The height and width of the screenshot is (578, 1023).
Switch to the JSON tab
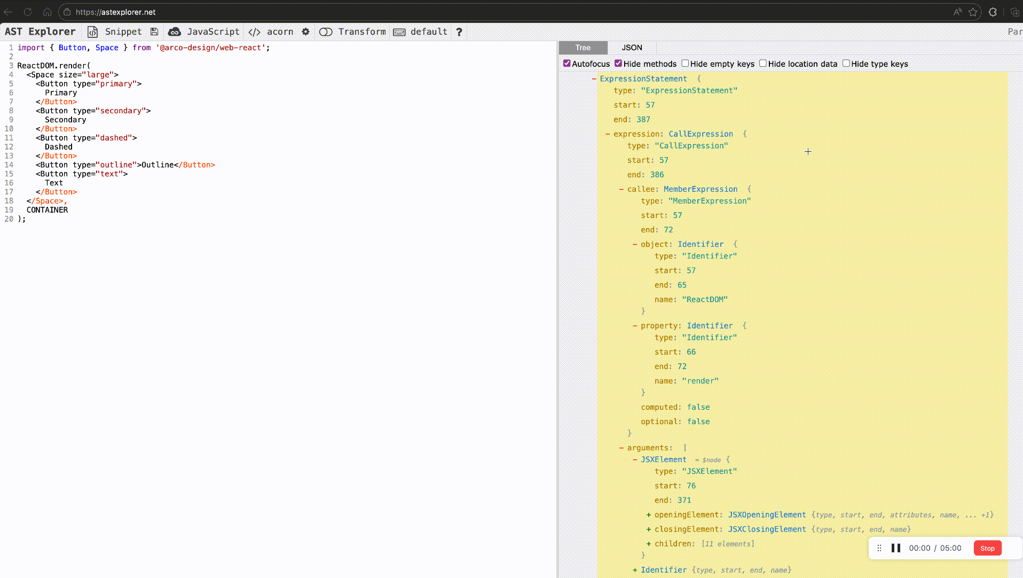coord(632,48)
